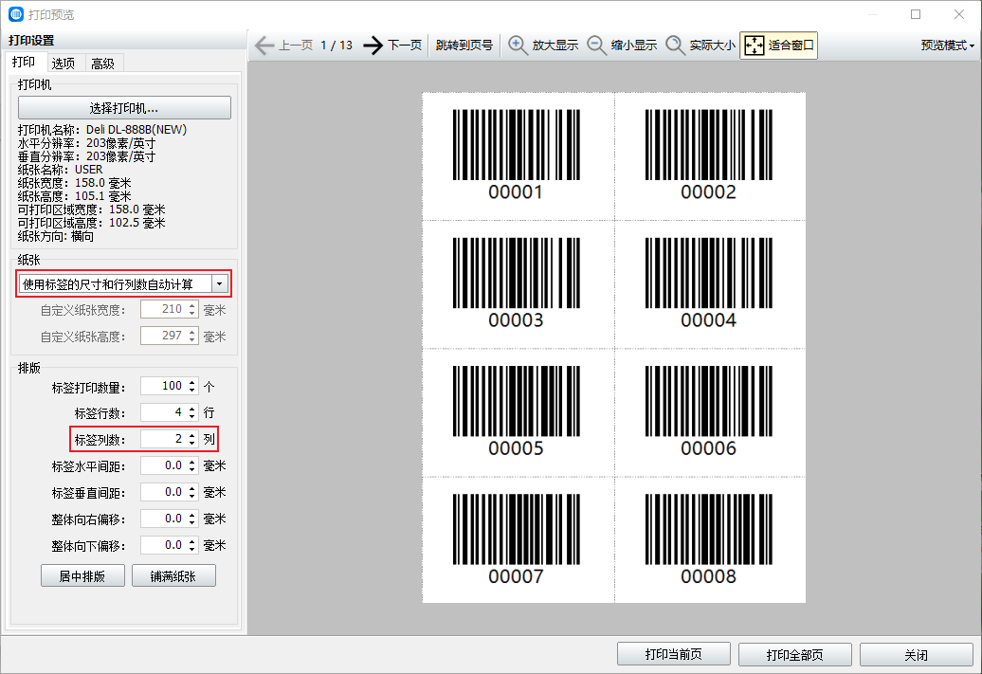Viewport: 982px width, 674px height.
Task: Maximize the 打印预览 window
Action: pos(916,14)
